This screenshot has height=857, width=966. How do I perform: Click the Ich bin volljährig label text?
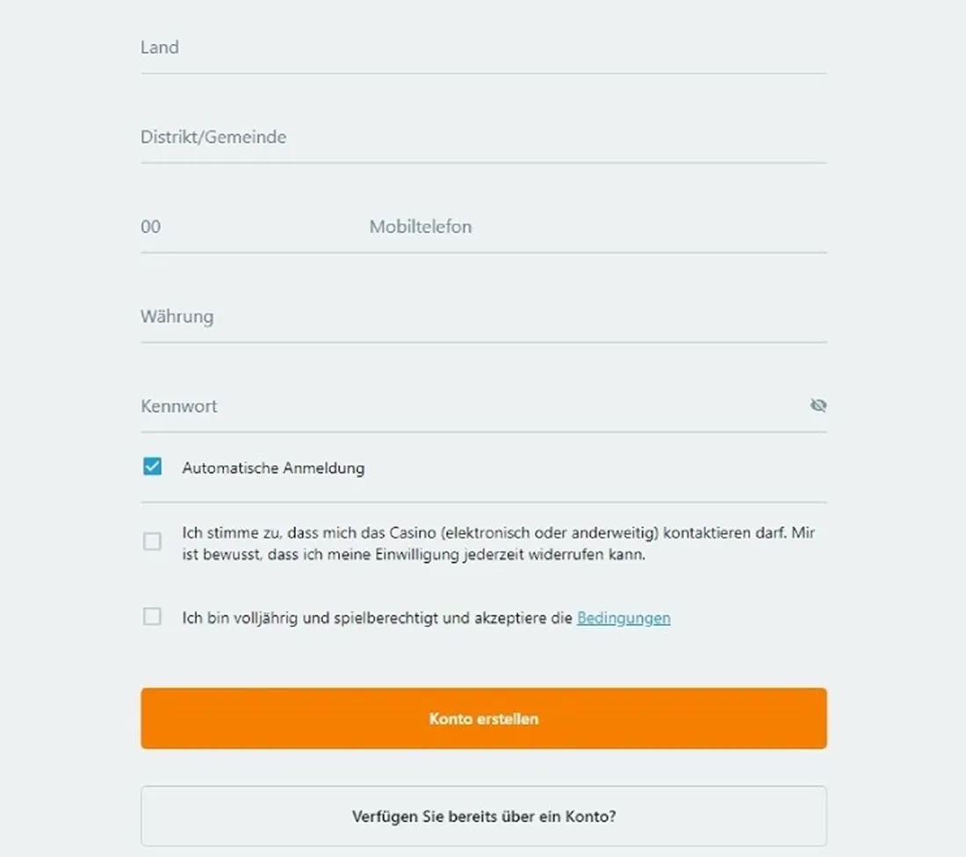coord(377,618)
